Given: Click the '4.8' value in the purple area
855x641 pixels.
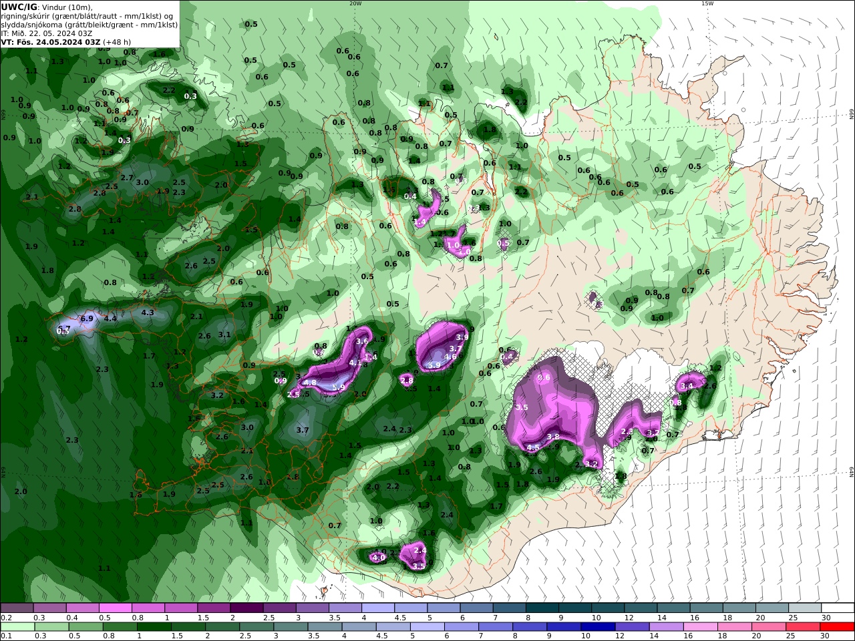Looking at the screenshot, I should (x=310, y=383).
